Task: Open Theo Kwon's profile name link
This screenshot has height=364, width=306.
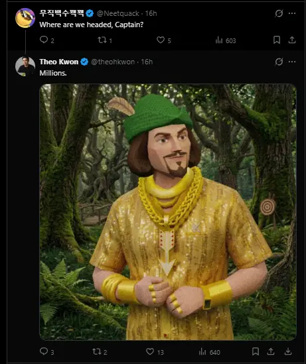Action: [59, 62]
